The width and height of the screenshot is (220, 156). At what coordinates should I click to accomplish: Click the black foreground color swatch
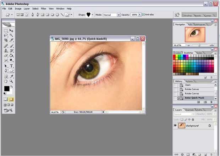(7, 88)
